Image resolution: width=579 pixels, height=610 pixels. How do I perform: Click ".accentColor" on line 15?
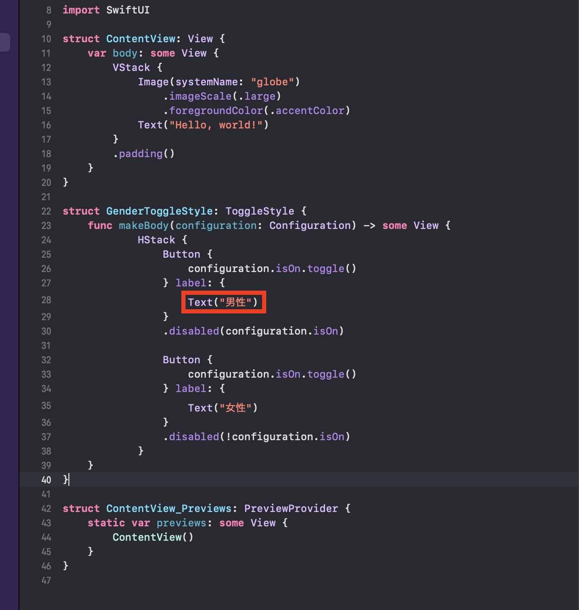pos(307,111)
